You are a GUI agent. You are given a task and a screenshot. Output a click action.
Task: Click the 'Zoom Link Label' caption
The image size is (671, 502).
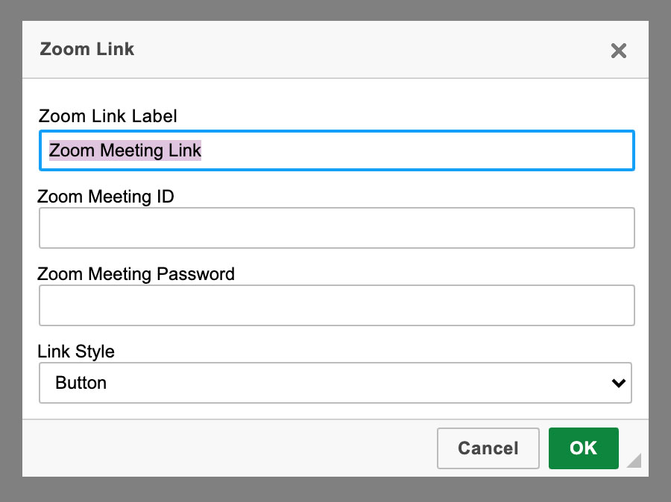(107, 116)
